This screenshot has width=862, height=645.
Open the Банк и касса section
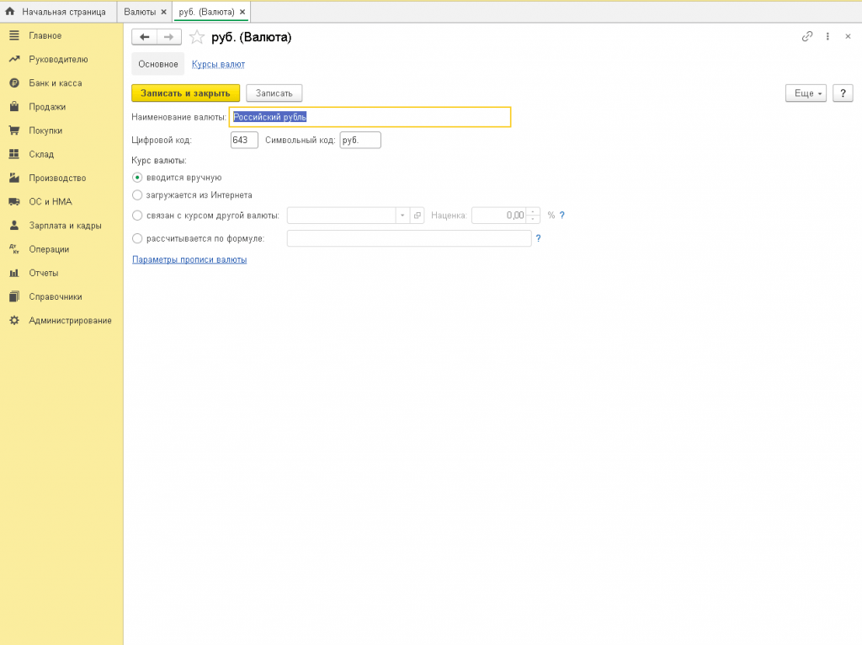click(55, 83)
